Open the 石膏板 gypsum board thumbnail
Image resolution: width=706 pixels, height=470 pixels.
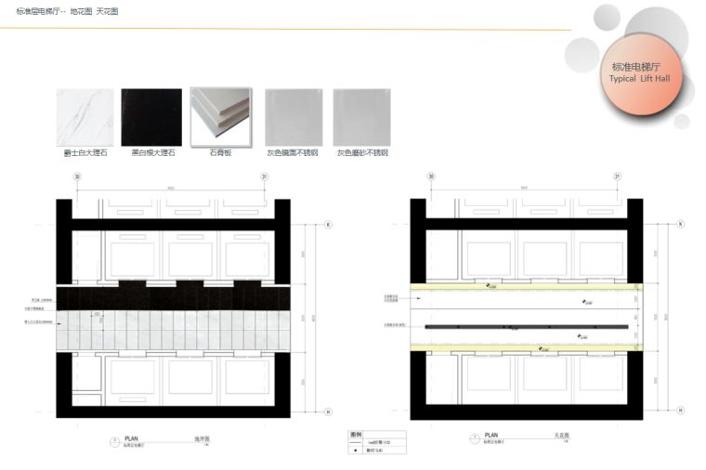click(x=220, y=117)
